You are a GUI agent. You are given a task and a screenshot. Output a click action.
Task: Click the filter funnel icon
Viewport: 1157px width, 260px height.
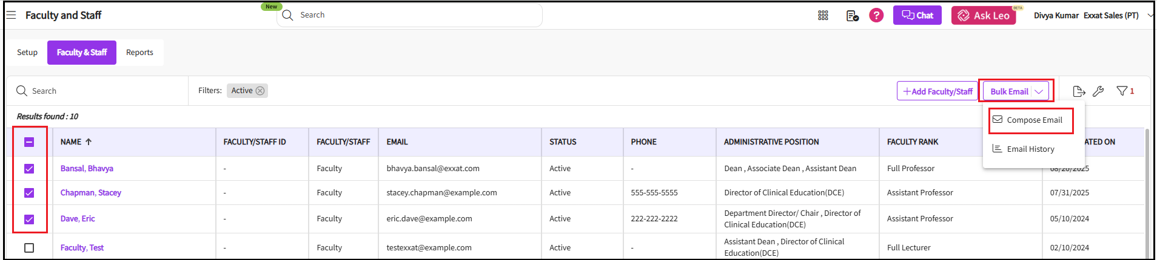pyautogui.click(x=1122, y=91)
